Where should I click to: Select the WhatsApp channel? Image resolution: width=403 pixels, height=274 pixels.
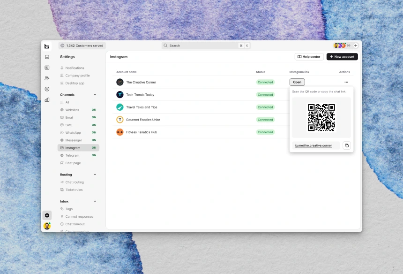78,133
